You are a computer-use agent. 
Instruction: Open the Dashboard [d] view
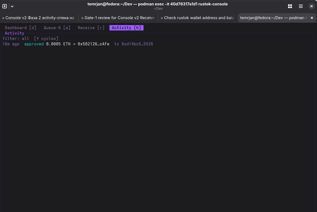point(21,28)
